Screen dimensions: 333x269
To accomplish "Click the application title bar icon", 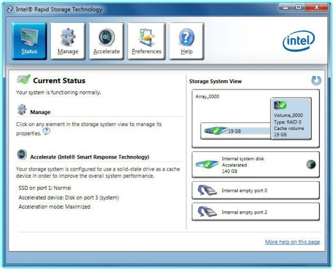I will click(x=10, y=9).
